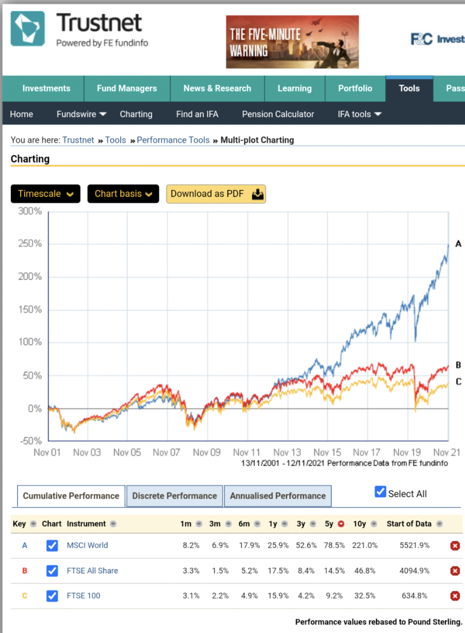Switch to Cumulative Performance tab
Screen dimensions: 465x633
click(x=71, y=496)
